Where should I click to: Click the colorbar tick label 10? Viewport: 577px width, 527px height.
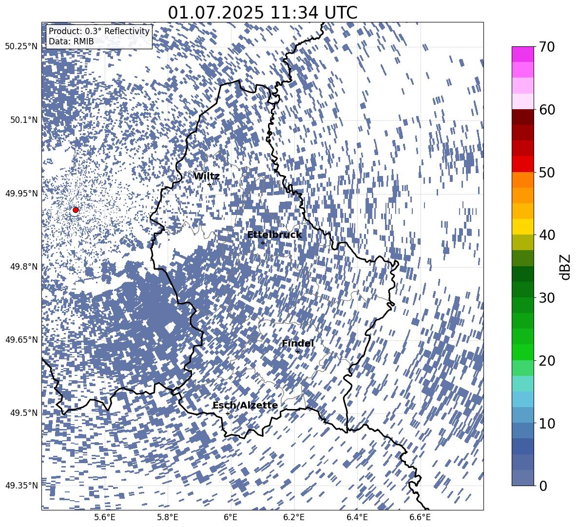(x=547, y=423)
